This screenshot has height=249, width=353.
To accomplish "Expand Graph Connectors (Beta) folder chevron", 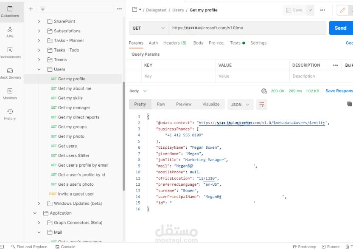I will (x=39, y=223).
